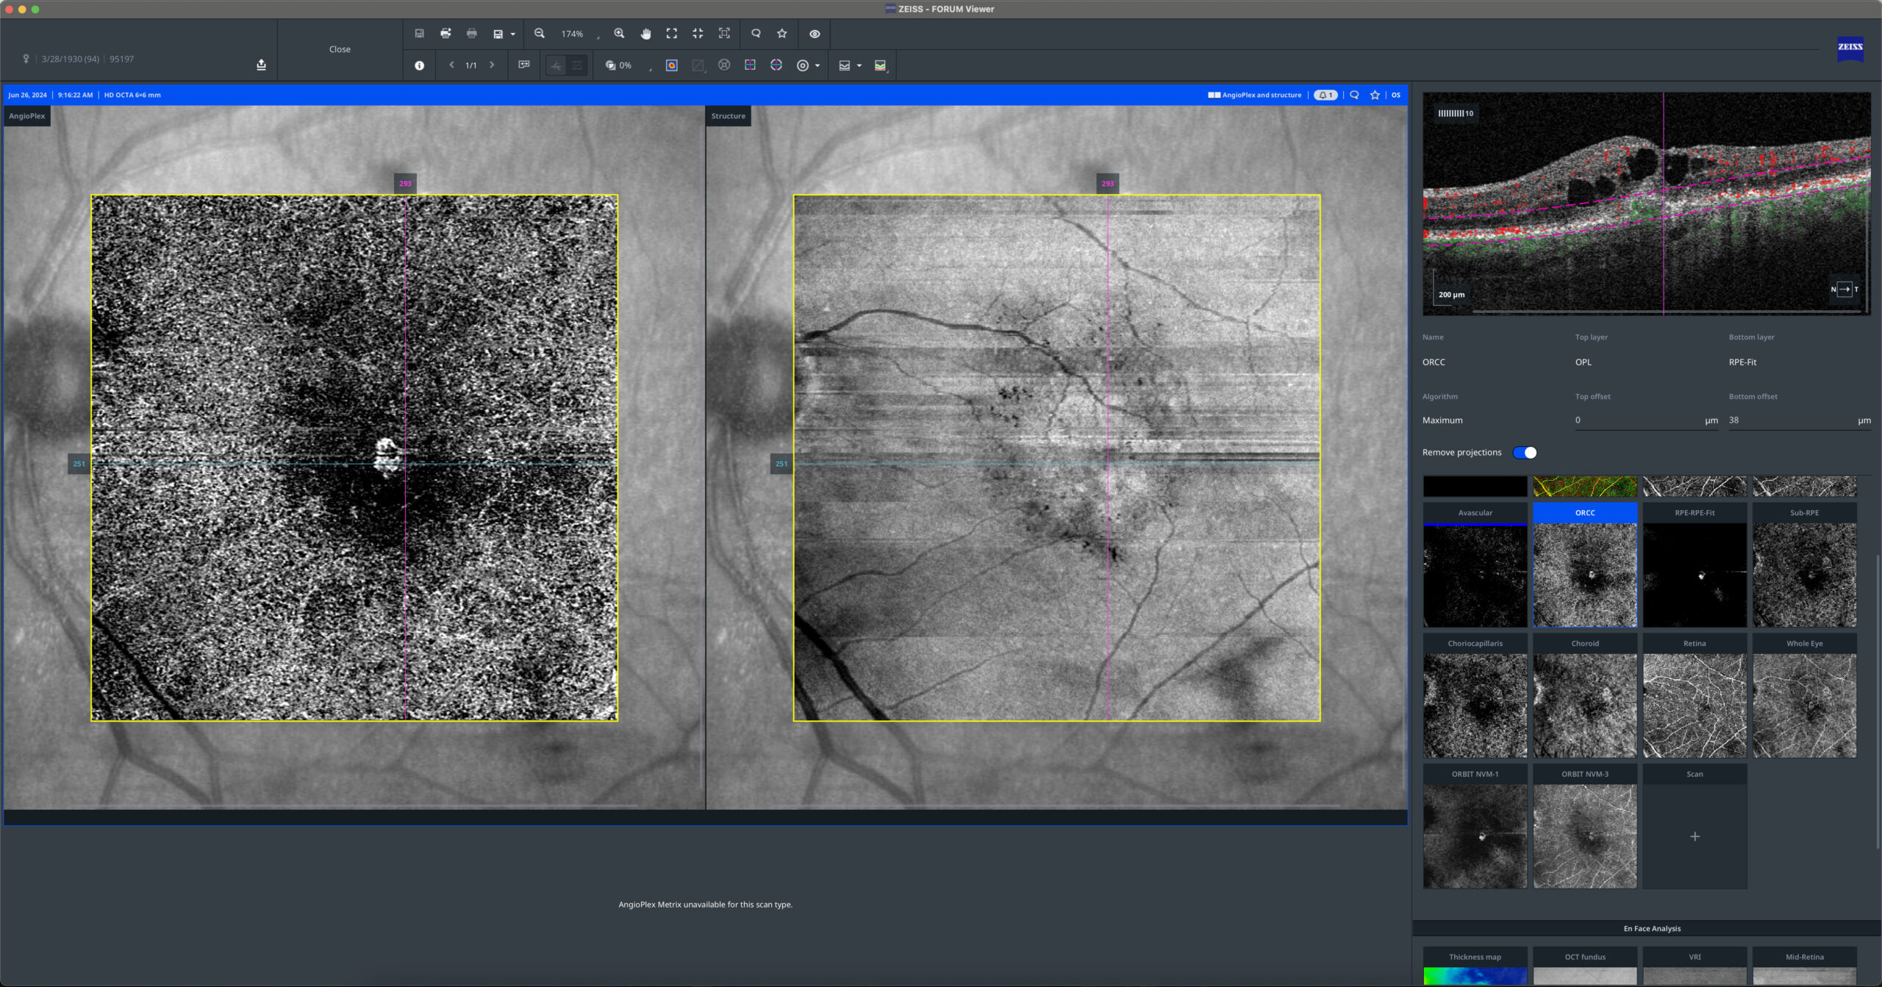Click the grayed diagonal-slash square icon
Screen dimensions: 1882x987
pyautogui.click(x=698, y=65)
